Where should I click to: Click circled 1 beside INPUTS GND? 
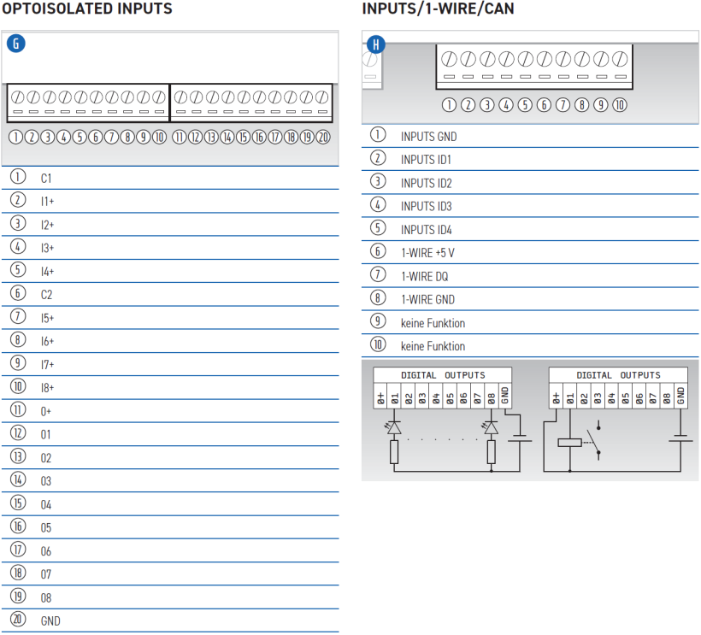coord(378,135)
